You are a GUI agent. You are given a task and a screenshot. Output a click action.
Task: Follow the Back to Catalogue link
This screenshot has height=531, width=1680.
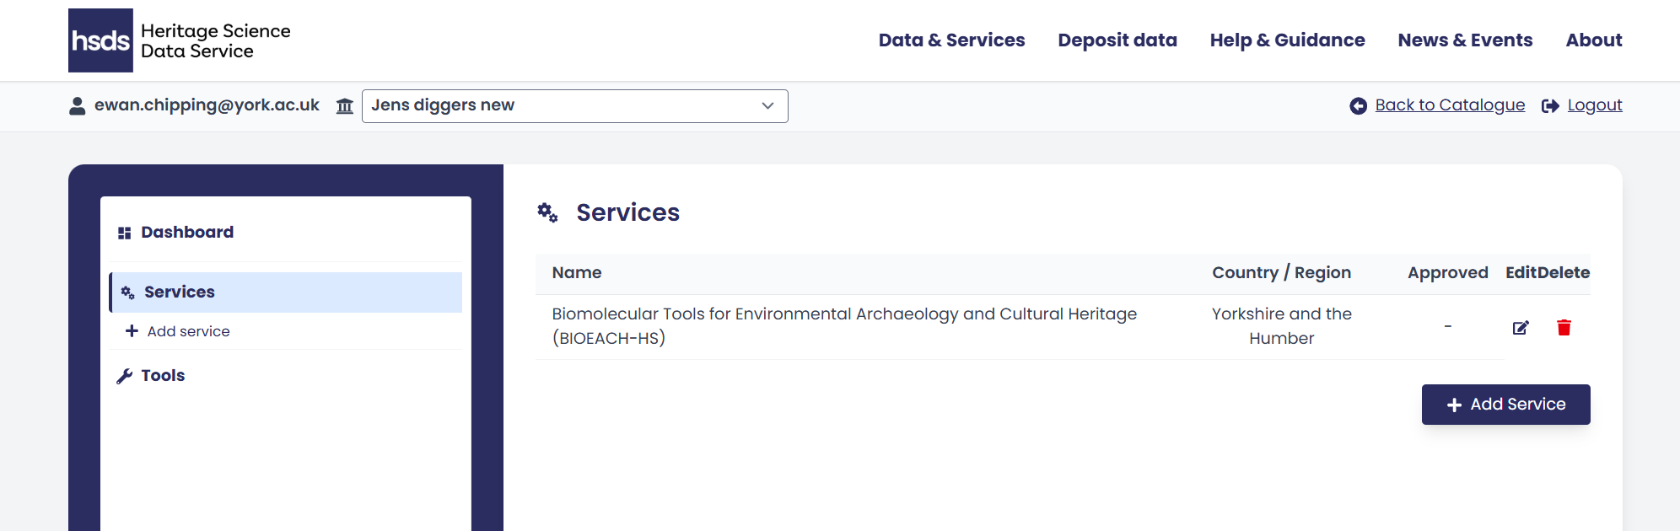tap(1450, 105)
